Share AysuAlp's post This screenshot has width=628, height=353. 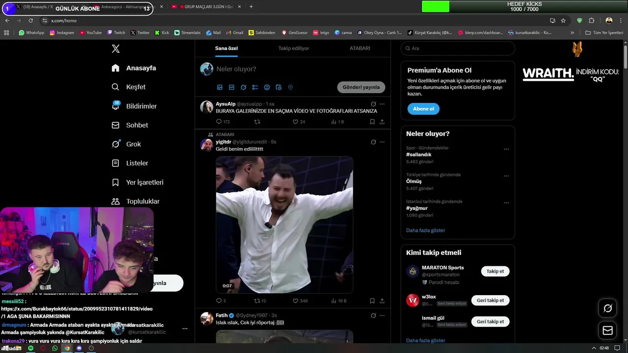[x=382, y=122]
